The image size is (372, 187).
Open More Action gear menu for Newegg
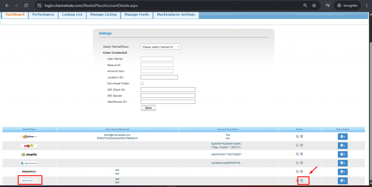(343, 137)
